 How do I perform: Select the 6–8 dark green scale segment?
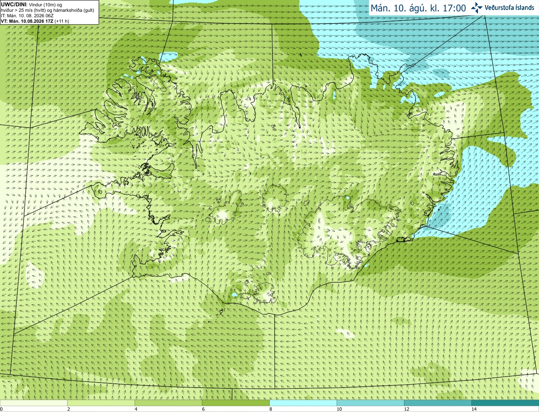tap(236, 403)
